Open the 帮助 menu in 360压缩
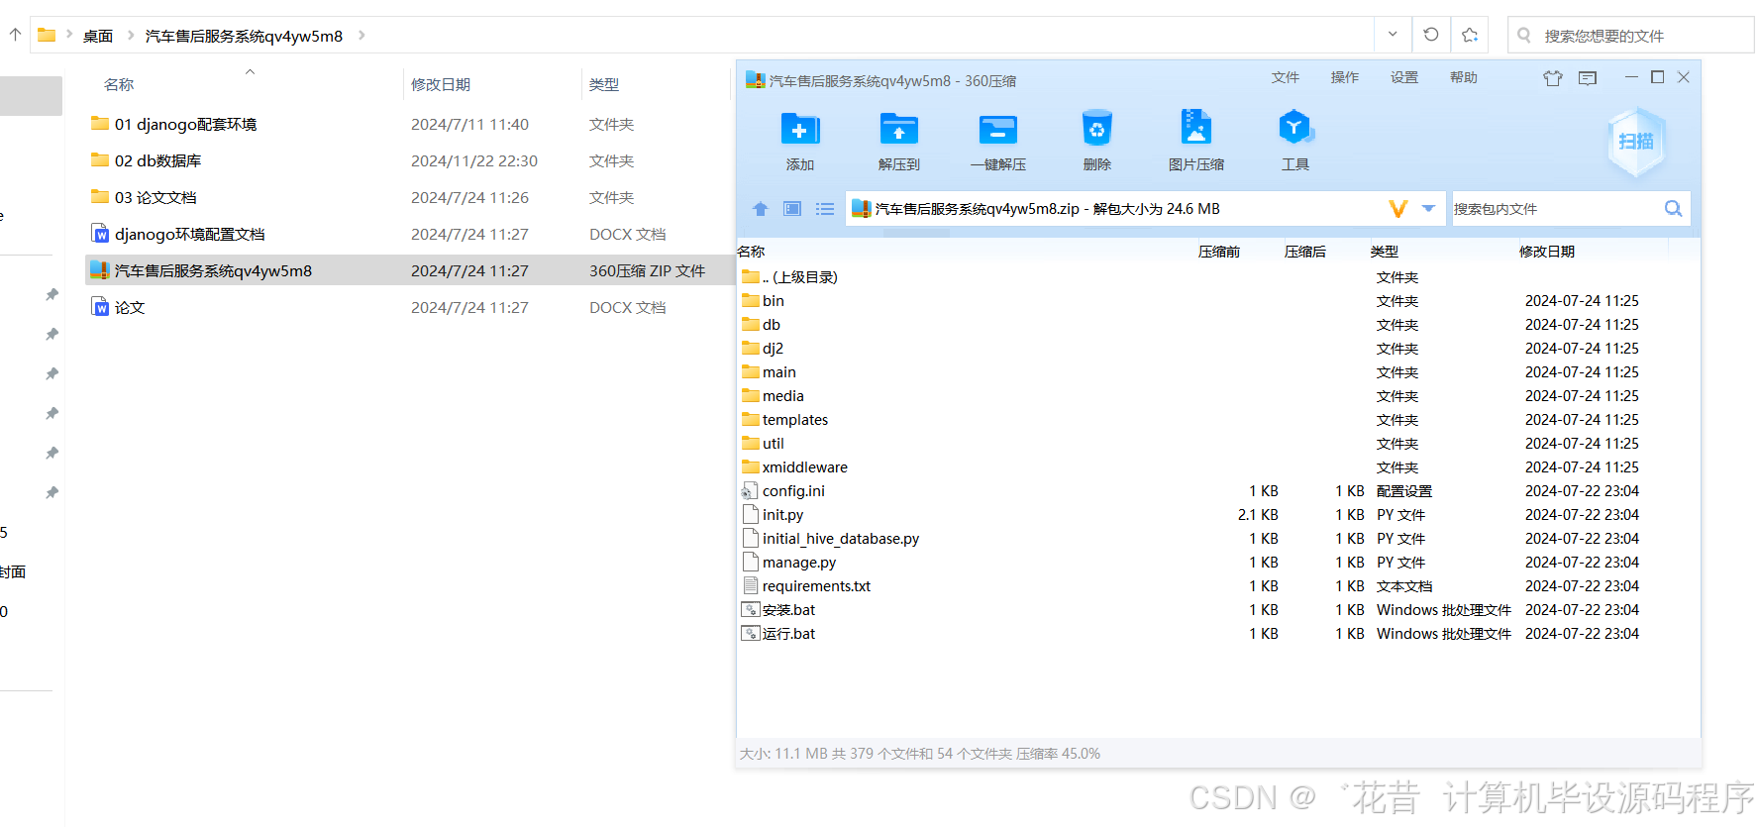This screenshot has width=1758, height=827. [1464, 77]
